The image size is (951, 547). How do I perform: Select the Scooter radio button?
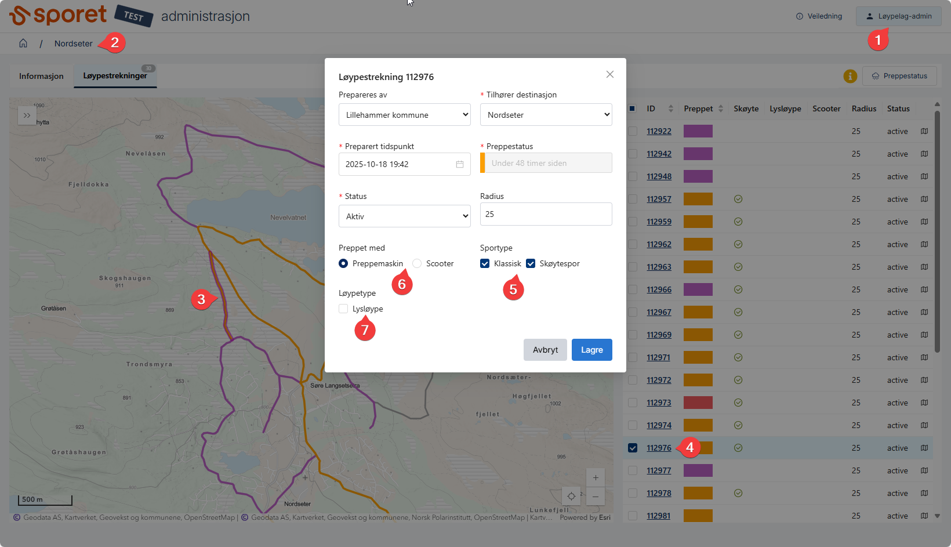tap(417, 263)
